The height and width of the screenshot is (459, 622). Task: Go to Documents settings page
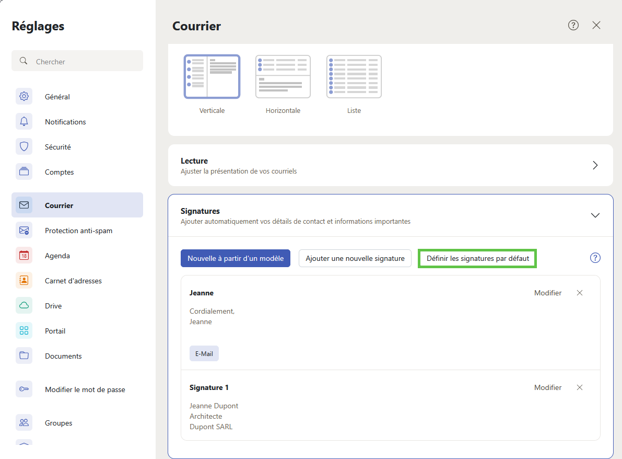(x=63, y=356)
